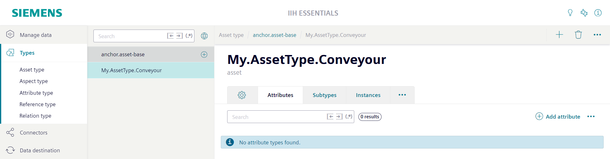Click the My.AssetType.Conveyour page heading
Image resolution: width=610 pixels, height=159 pixels.
(307, 60)
